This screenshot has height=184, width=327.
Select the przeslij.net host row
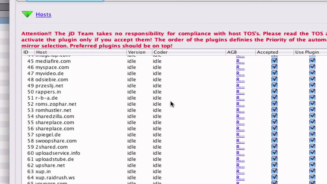pos(174,86)
